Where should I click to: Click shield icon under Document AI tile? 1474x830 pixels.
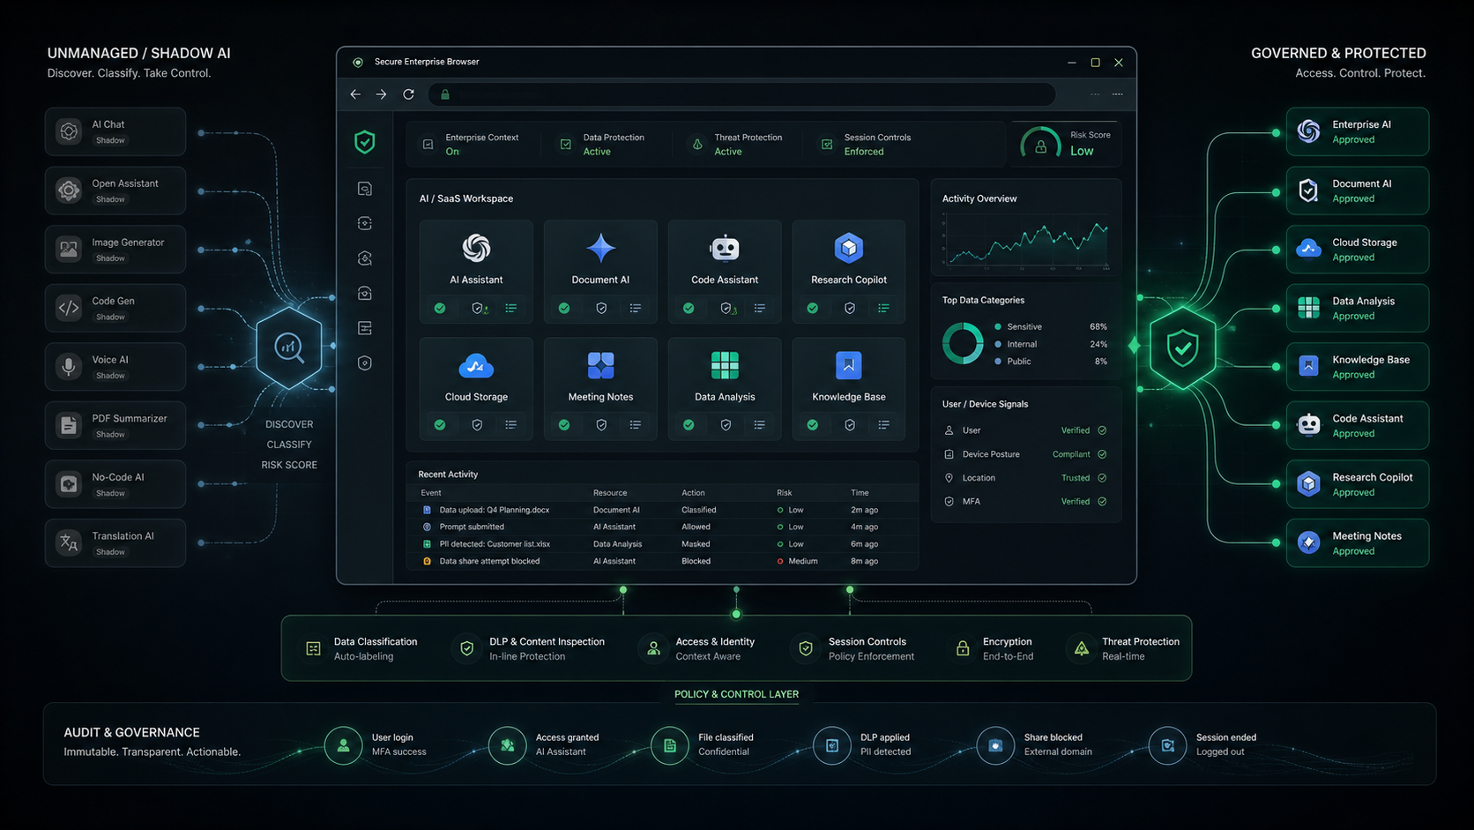601,308
